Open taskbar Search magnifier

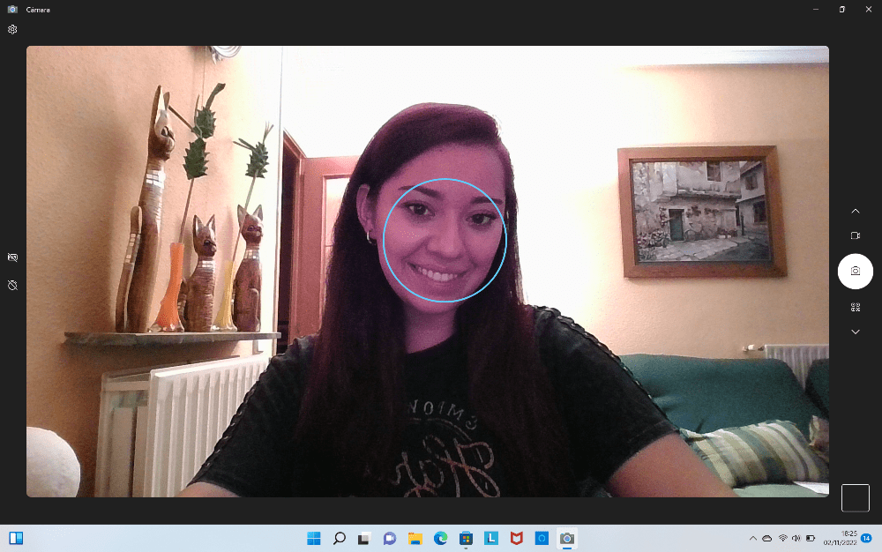(339, 538)
